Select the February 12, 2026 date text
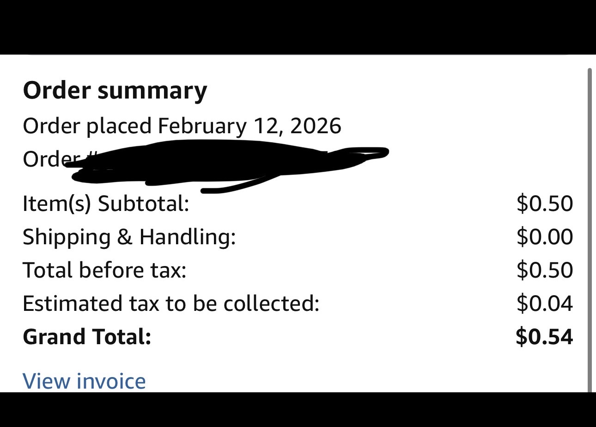 pos(249,126)
